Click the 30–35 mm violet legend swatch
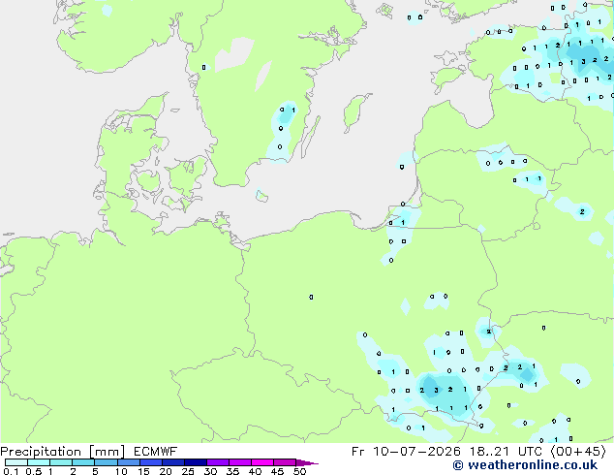The width and height of the screenshot is (614, 475). 217,462
